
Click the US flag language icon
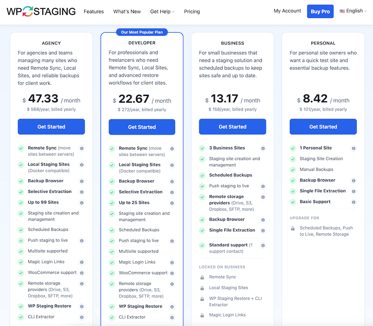(x=342, y=11)
